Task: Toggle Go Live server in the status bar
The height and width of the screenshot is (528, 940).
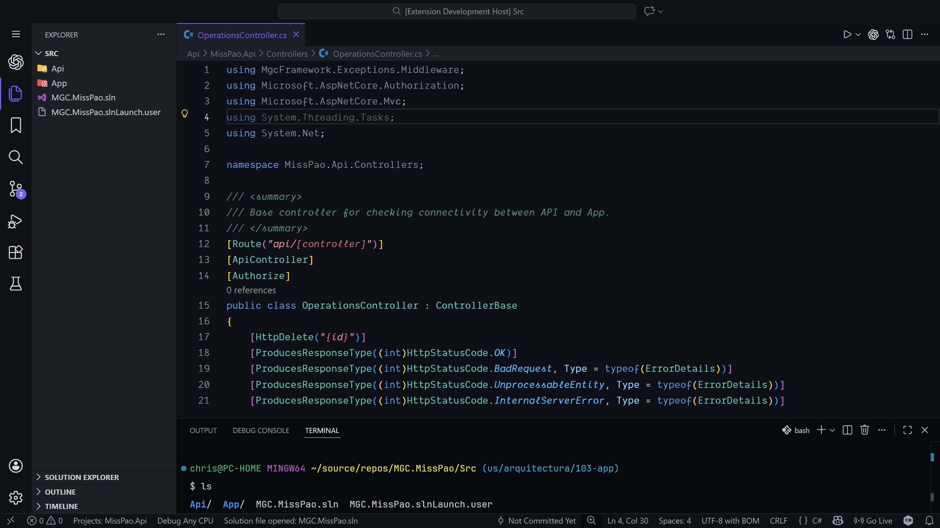Action: 873,521
